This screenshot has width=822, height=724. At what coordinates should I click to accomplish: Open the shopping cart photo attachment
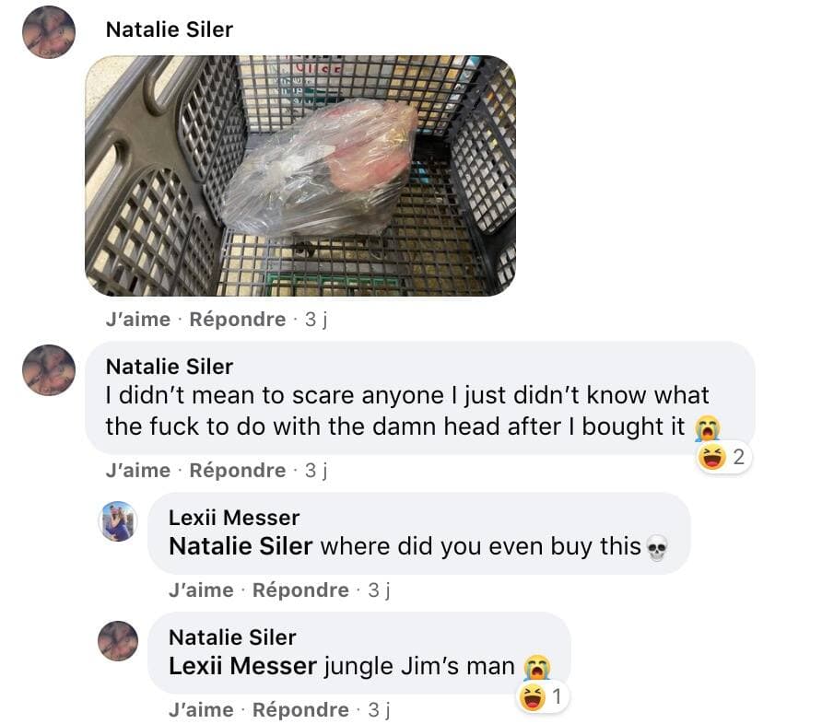pyautogui.click(x=300, y=176)
